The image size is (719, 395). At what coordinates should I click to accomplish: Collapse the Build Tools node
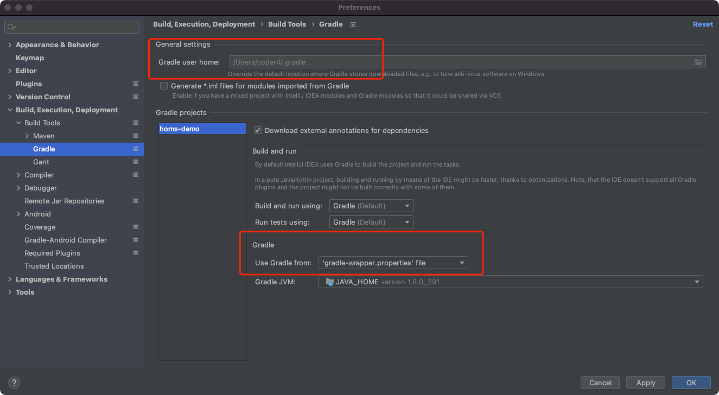(x=18, y=123)
